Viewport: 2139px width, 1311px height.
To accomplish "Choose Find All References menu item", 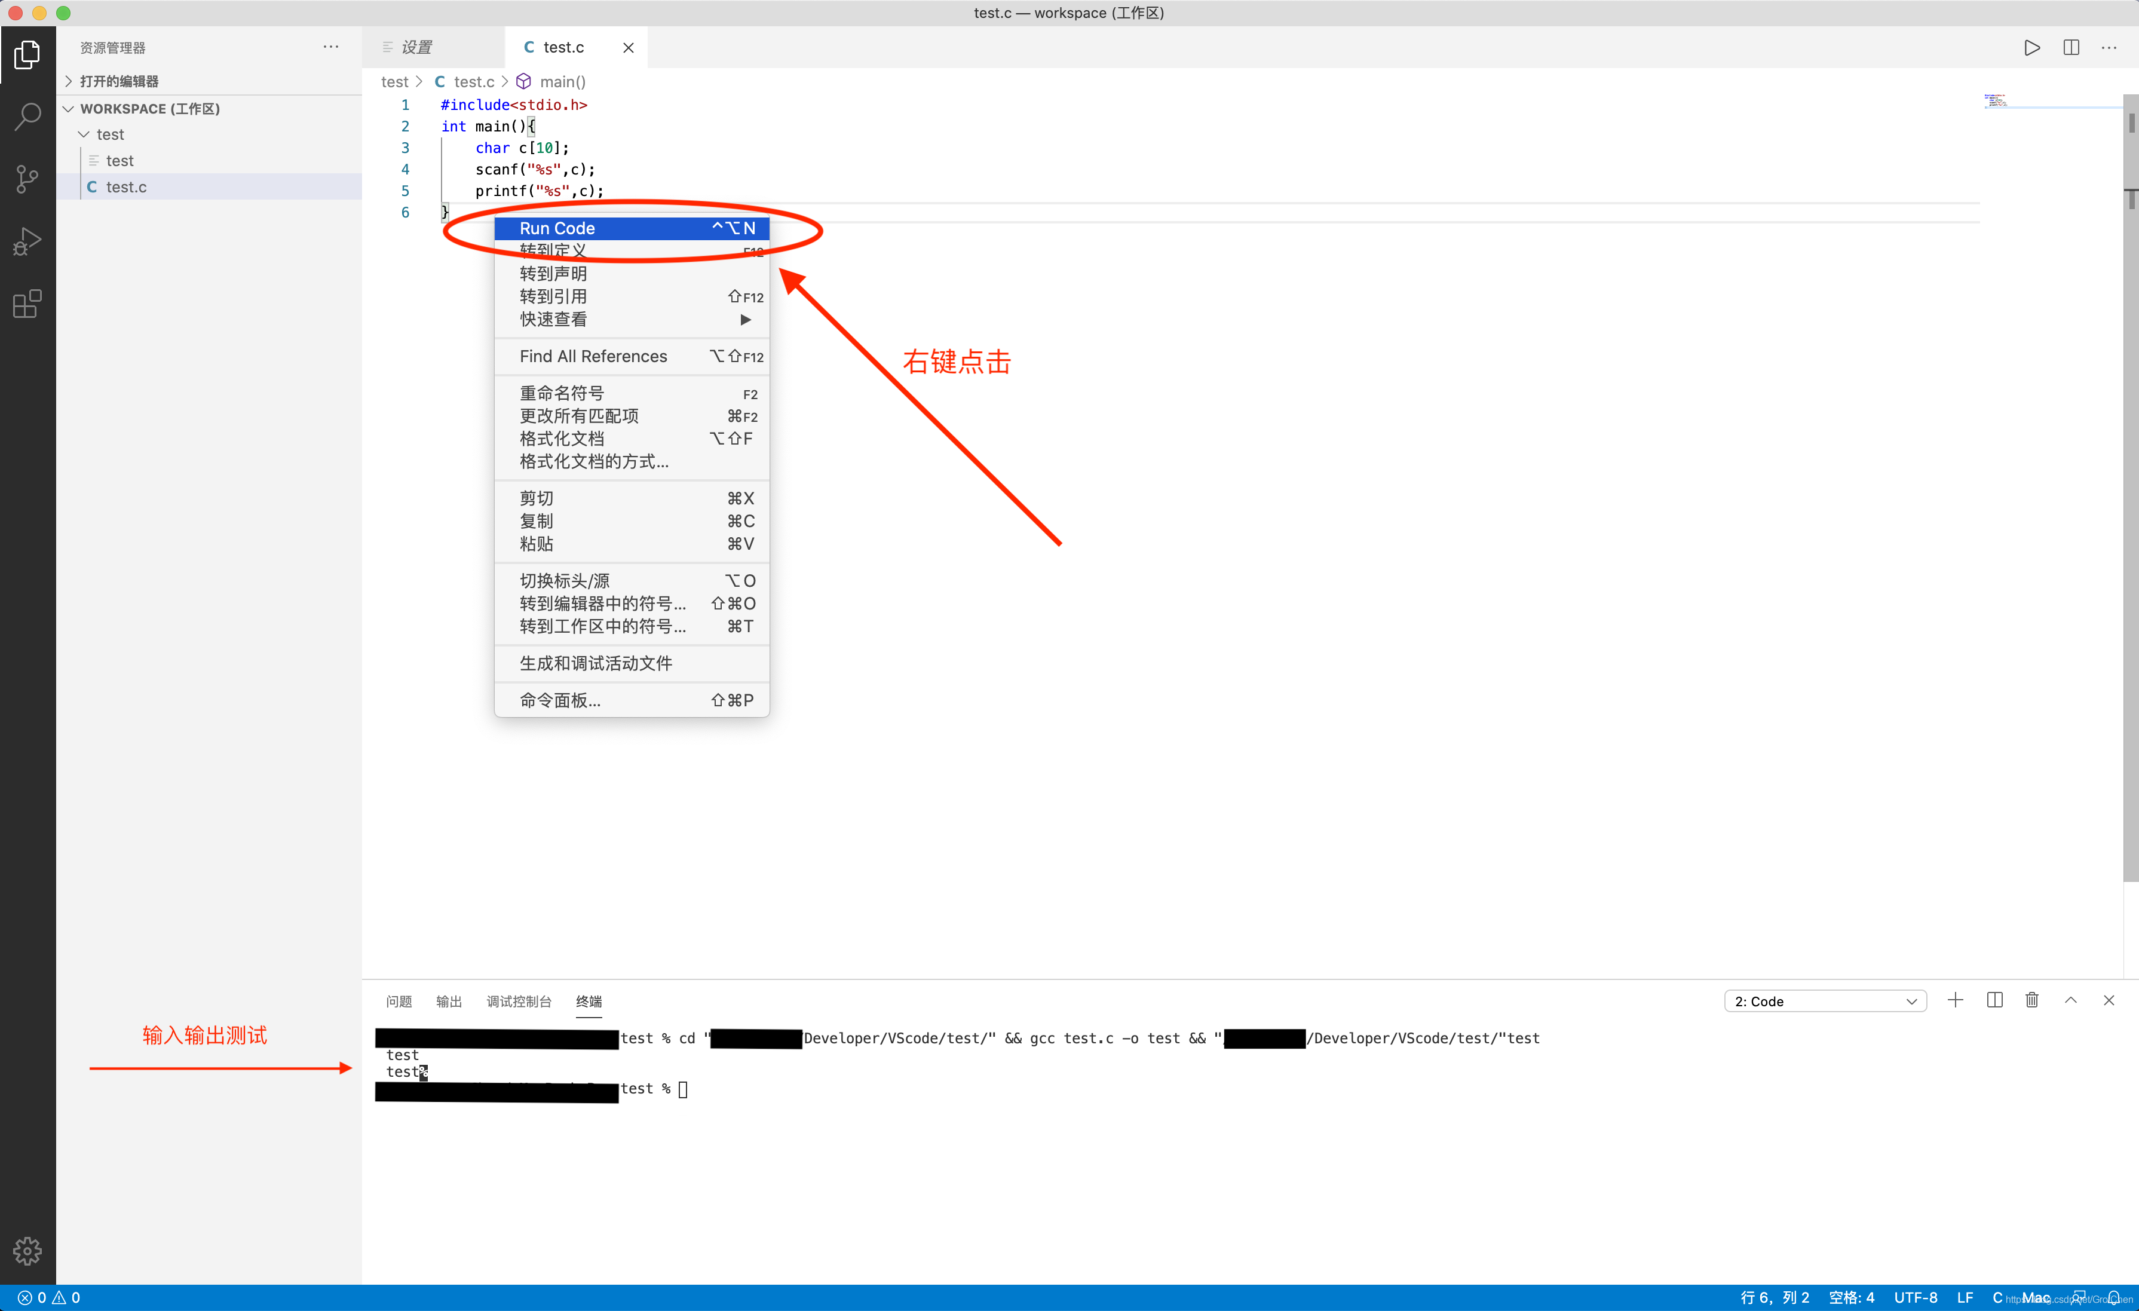I will coord(632,356).
